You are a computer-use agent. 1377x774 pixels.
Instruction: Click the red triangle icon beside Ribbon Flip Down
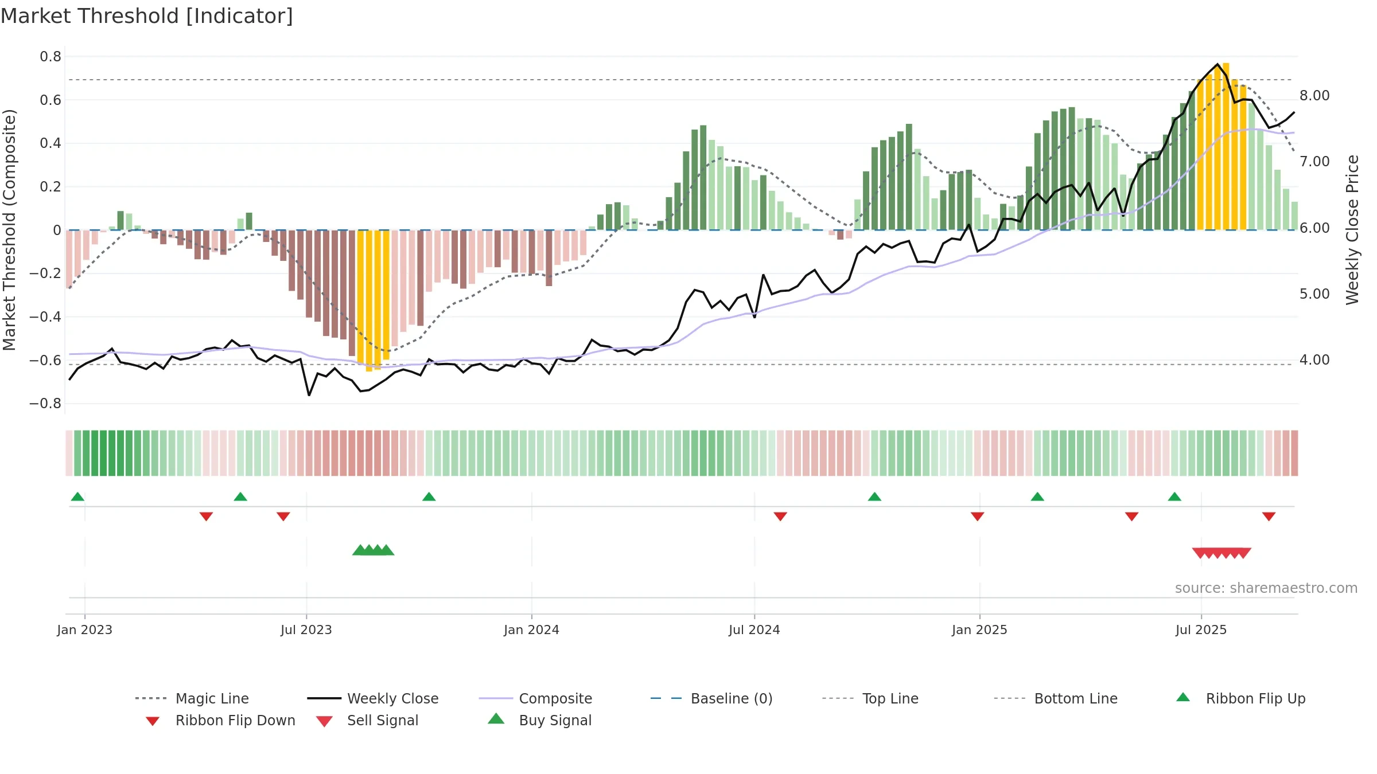point(153,721)
